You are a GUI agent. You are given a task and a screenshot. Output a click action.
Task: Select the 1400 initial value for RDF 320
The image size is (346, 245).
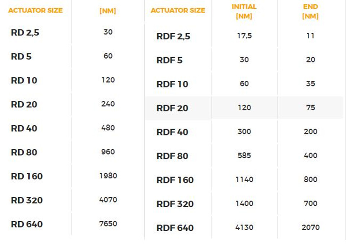click(244, 204)
